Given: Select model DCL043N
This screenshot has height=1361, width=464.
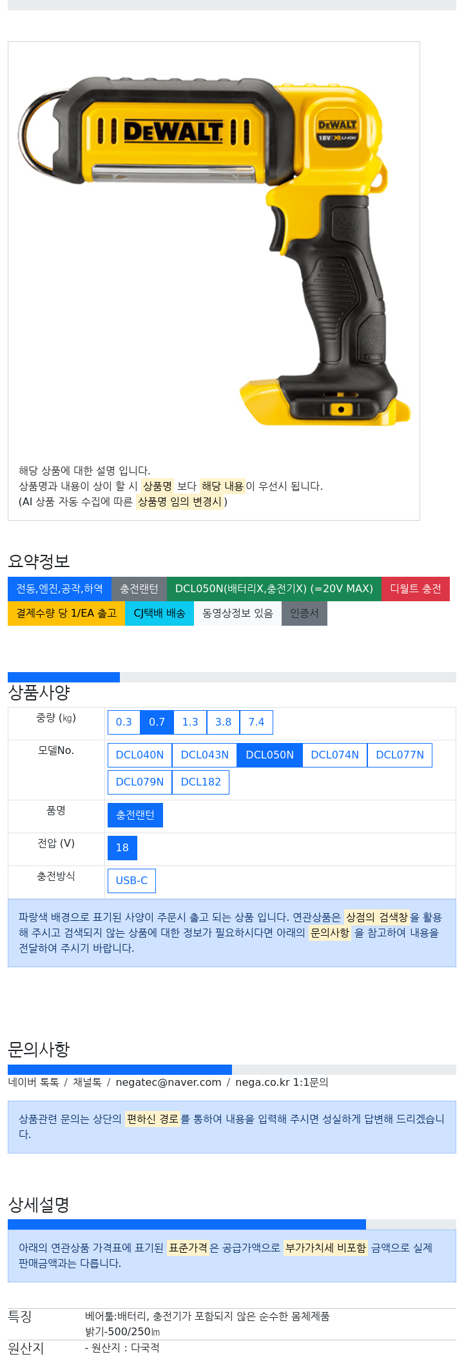Looking at the screenshot, I should (205, 755).
